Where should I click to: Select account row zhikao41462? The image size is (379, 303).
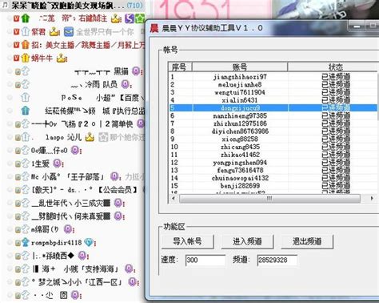click(x=273, y=155)
